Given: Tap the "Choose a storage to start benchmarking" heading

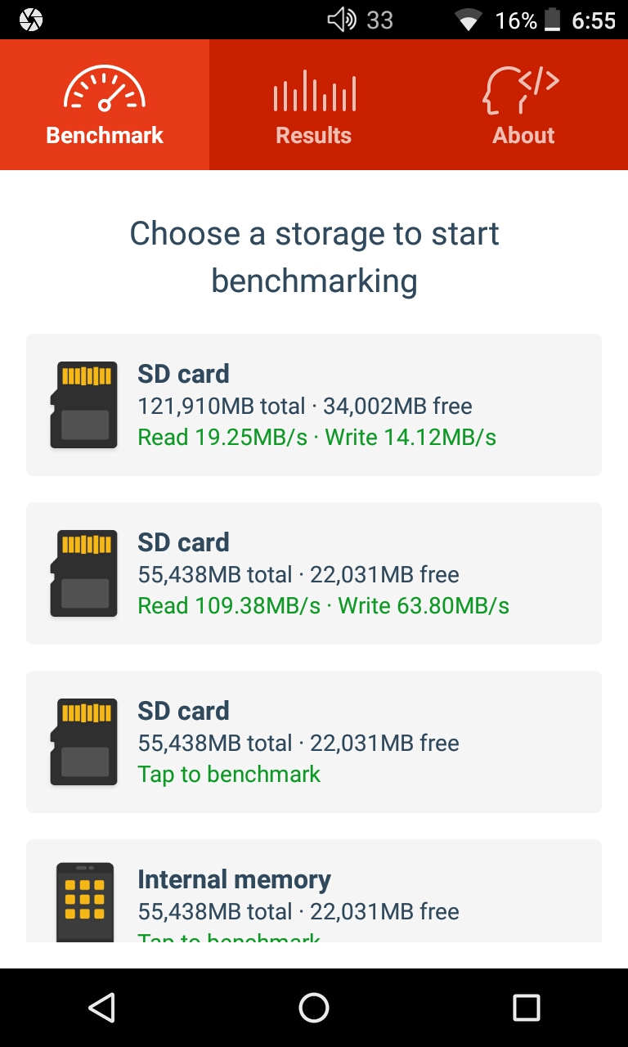Looking at the screenshot, I should point(314,257).
